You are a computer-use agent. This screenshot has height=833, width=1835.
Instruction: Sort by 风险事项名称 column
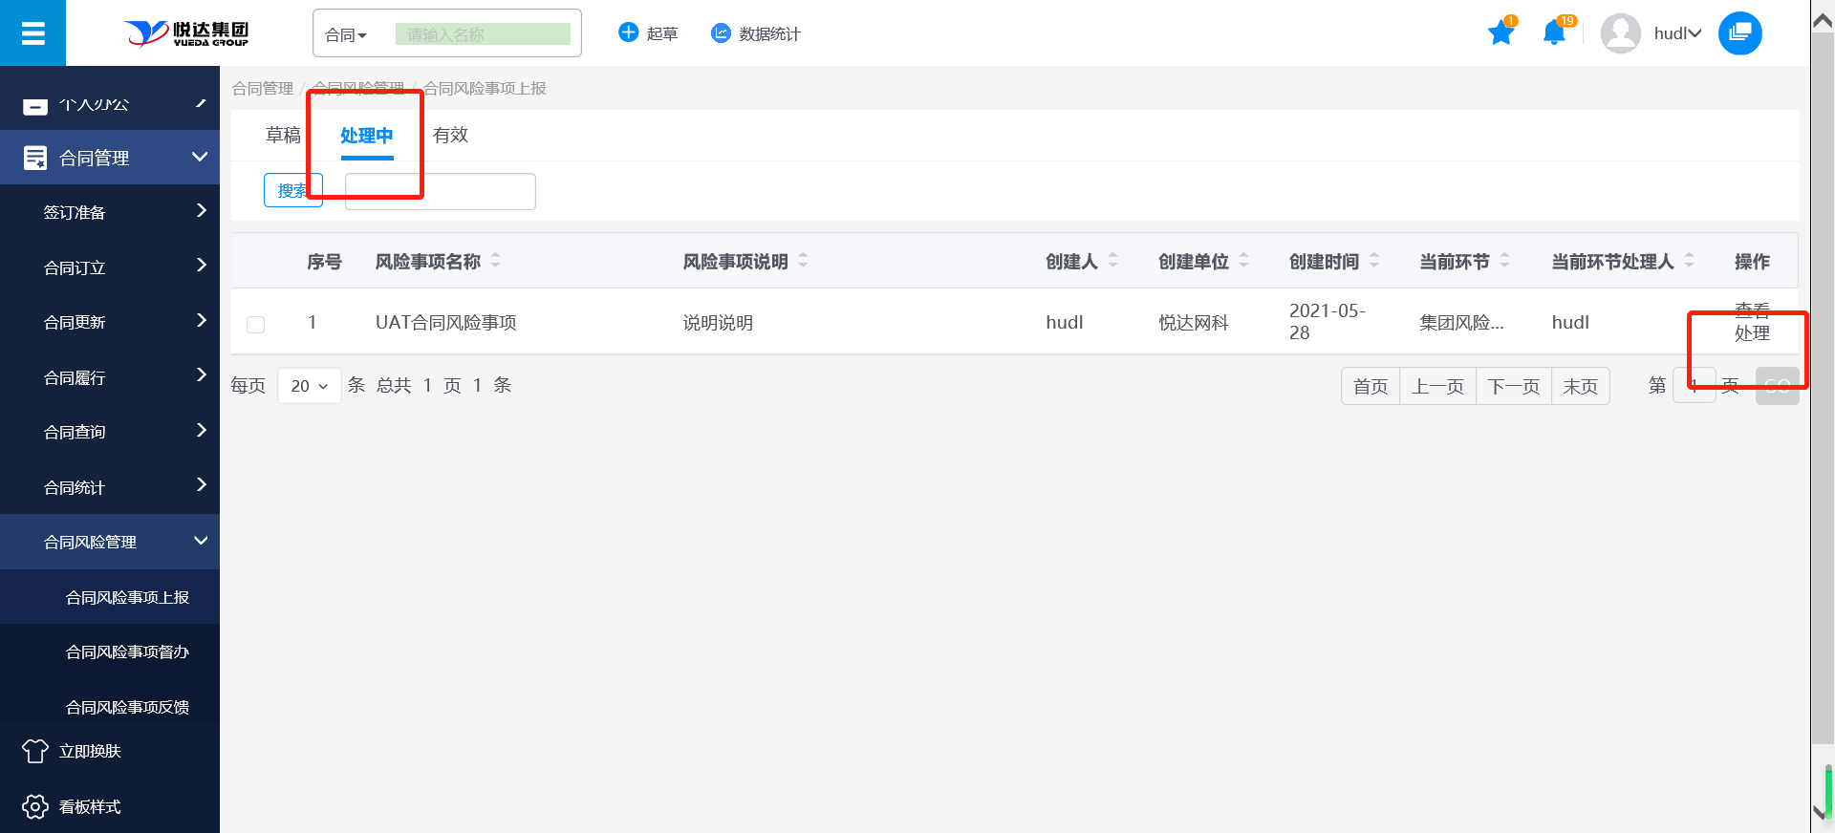tap(495, 261)
